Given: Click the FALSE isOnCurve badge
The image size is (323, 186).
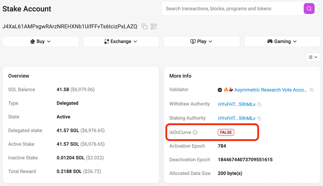Looking at the screenshot, I should click(226, 132).
